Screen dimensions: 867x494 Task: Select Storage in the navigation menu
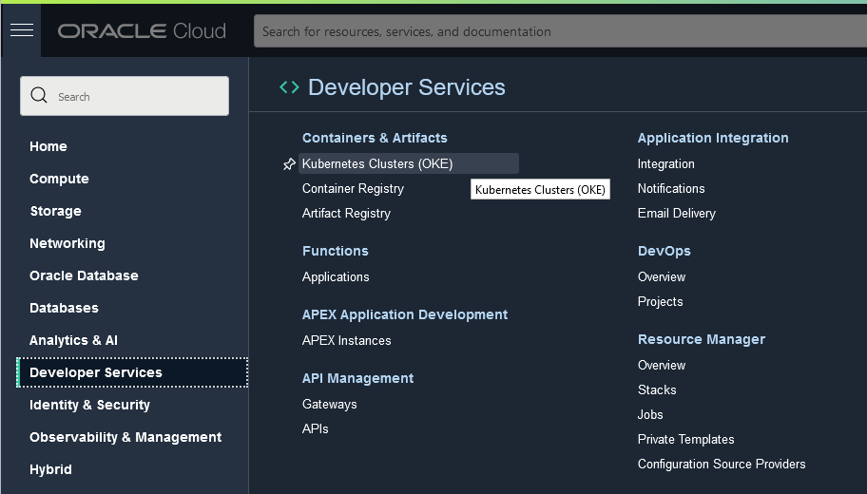[55, 211]
